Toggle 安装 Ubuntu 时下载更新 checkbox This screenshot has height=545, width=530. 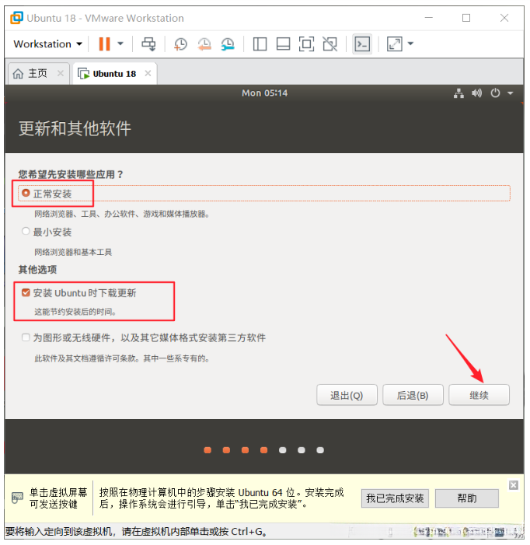[26, 292]
